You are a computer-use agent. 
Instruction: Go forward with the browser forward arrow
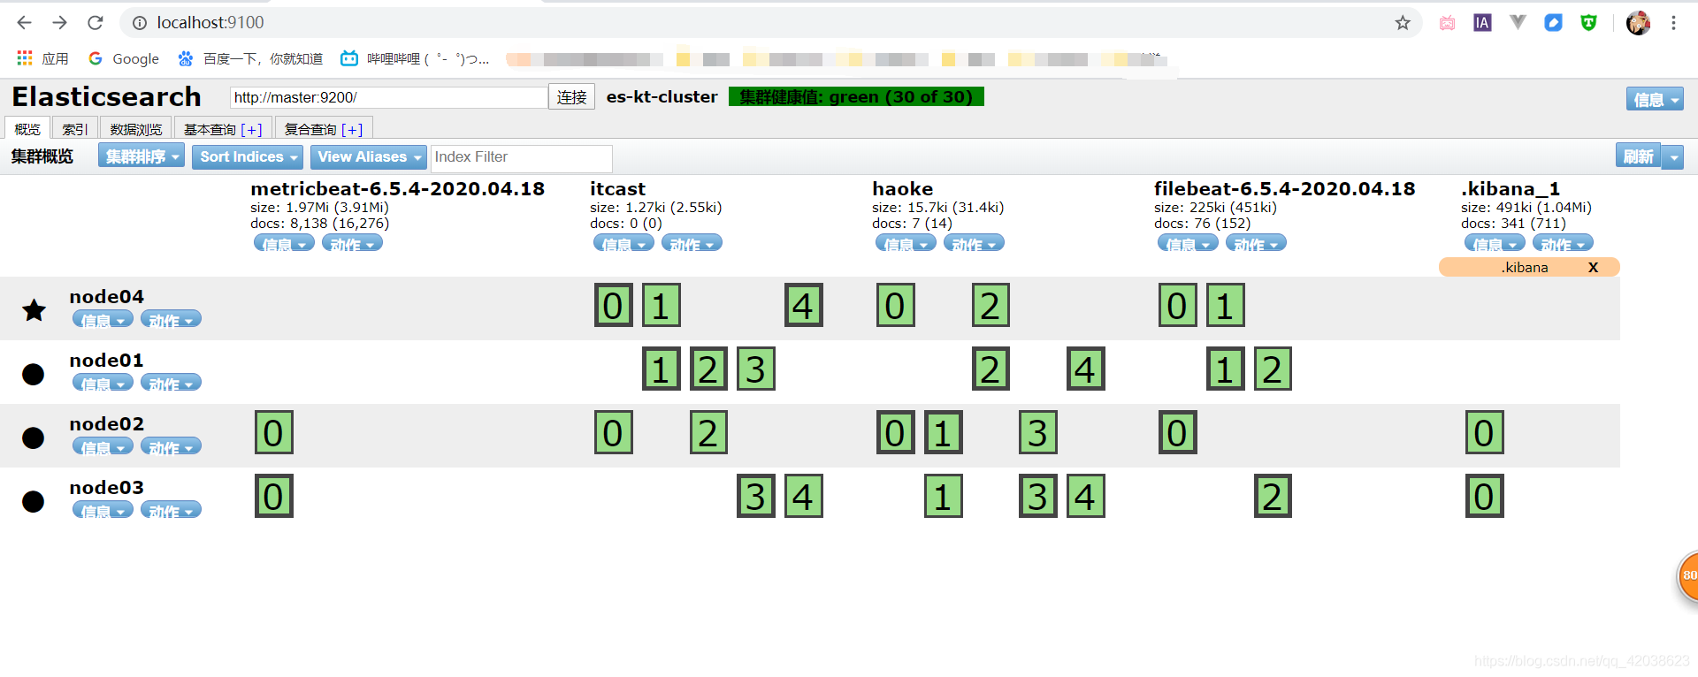59,22
